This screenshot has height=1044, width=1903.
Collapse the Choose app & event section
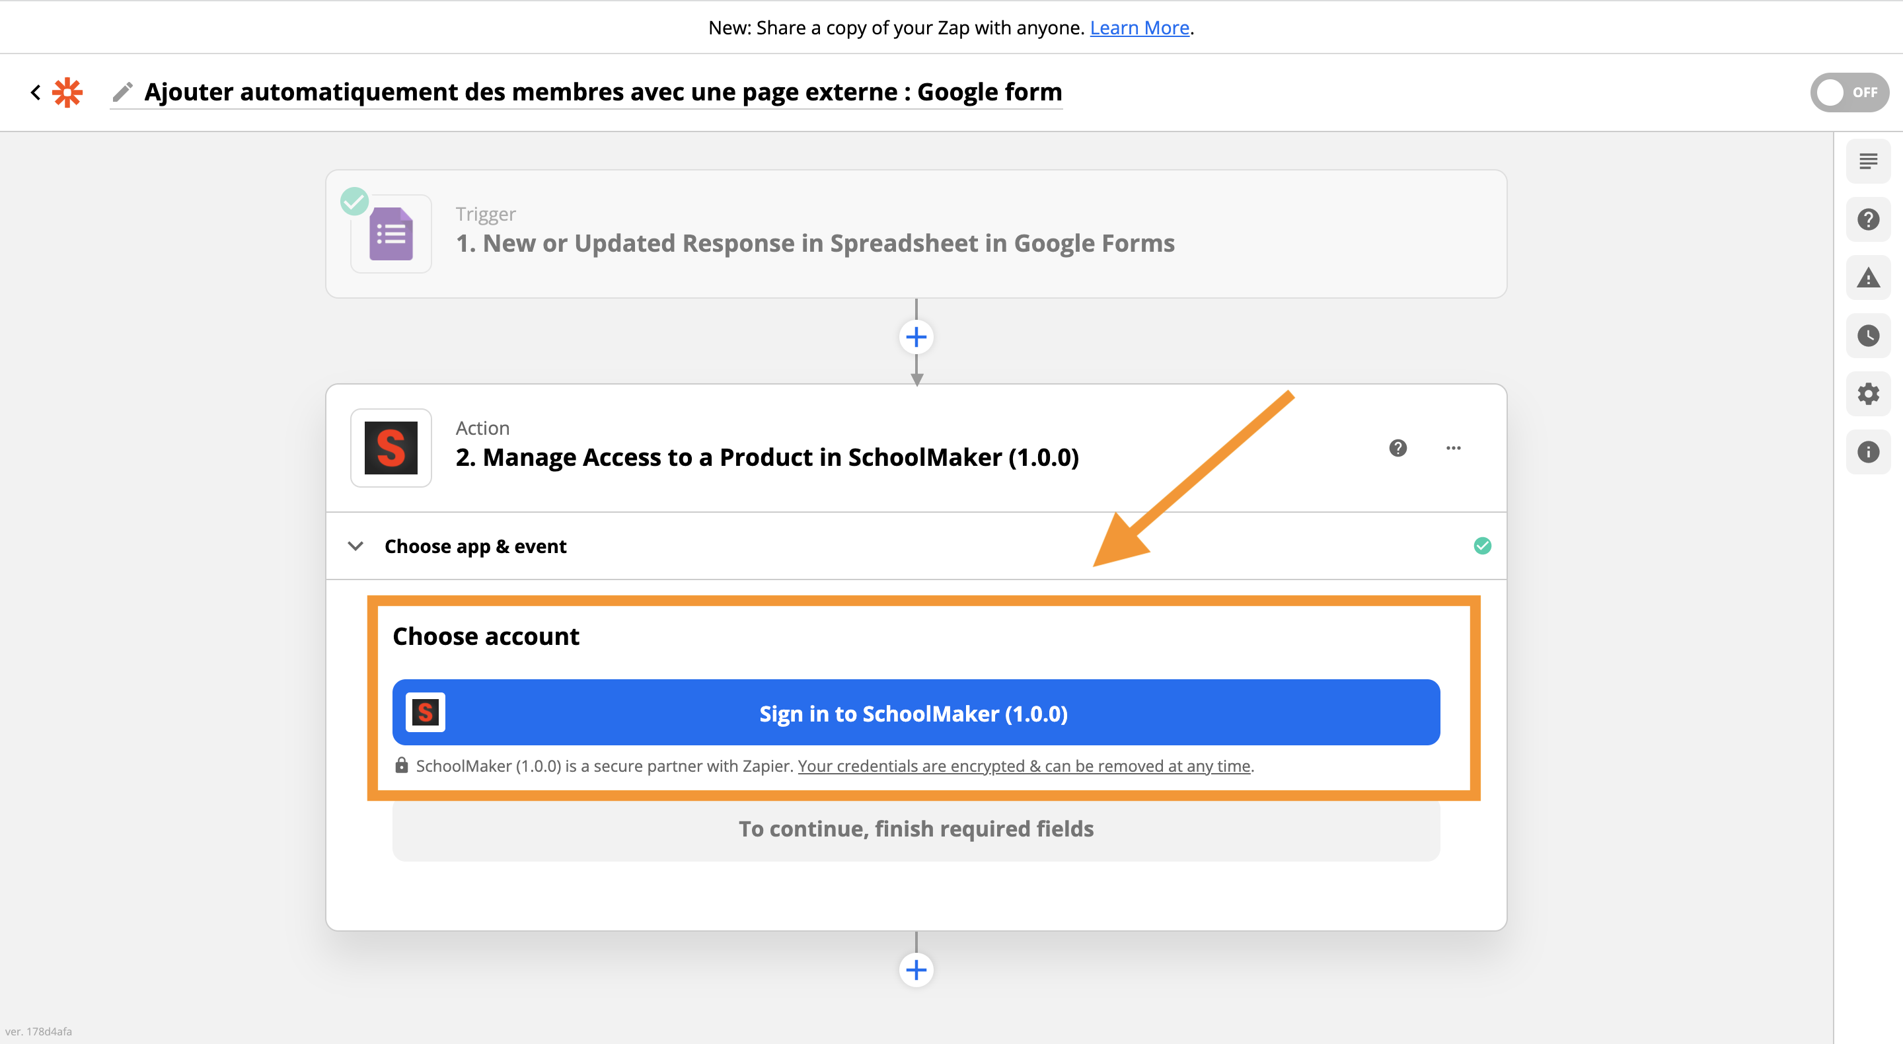[x=355, y=546]
